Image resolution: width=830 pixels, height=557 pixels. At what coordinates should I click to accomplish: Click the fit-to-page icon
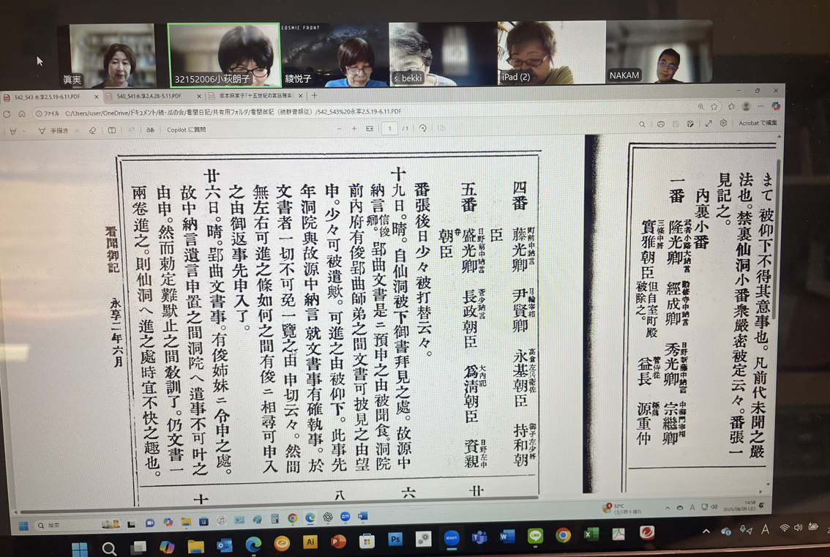(370, 129)
